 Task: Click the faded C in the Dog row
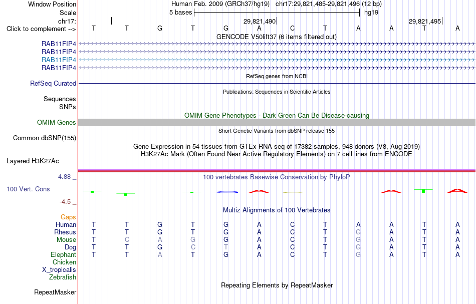tap(193, 247)
